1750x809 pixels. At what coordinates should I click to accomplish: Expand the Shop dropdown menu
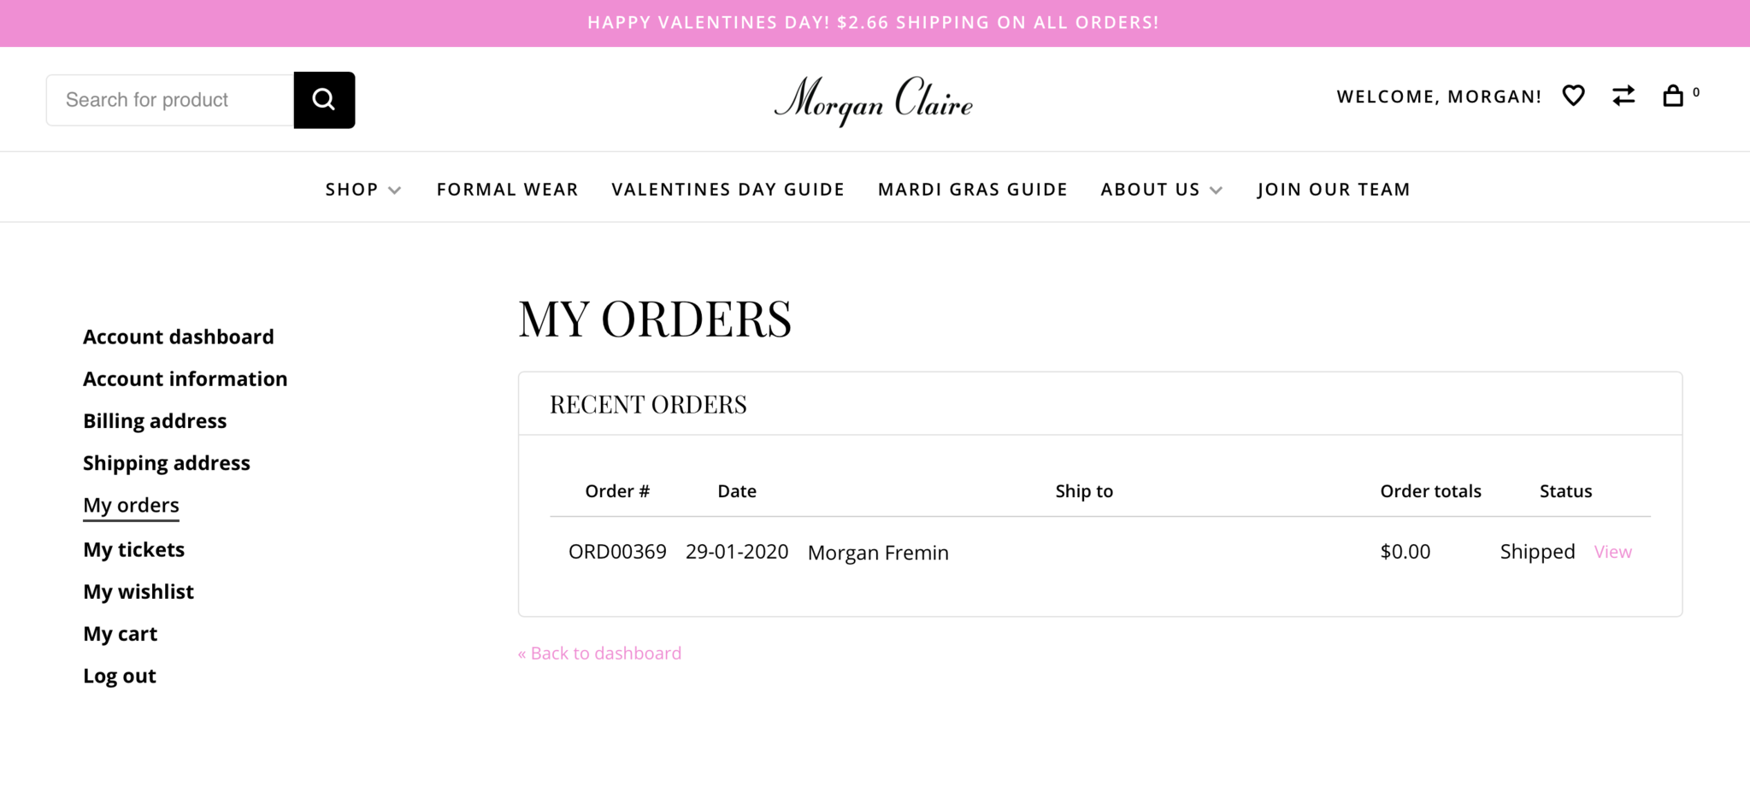coord(362,190)
